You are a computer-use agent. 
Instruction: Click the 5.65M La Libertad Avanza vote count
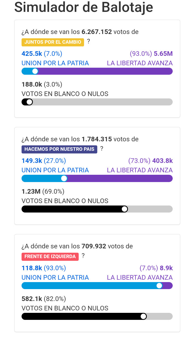163,54
